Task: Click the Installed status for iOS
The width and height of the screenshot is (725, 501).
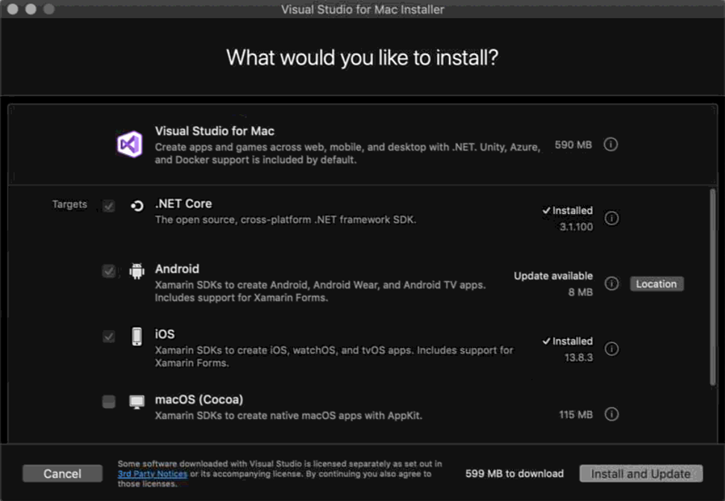Action: tap(568, 341)
